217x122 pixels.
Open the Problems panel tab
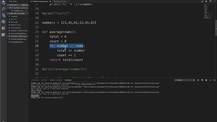[x=35, y=80]
